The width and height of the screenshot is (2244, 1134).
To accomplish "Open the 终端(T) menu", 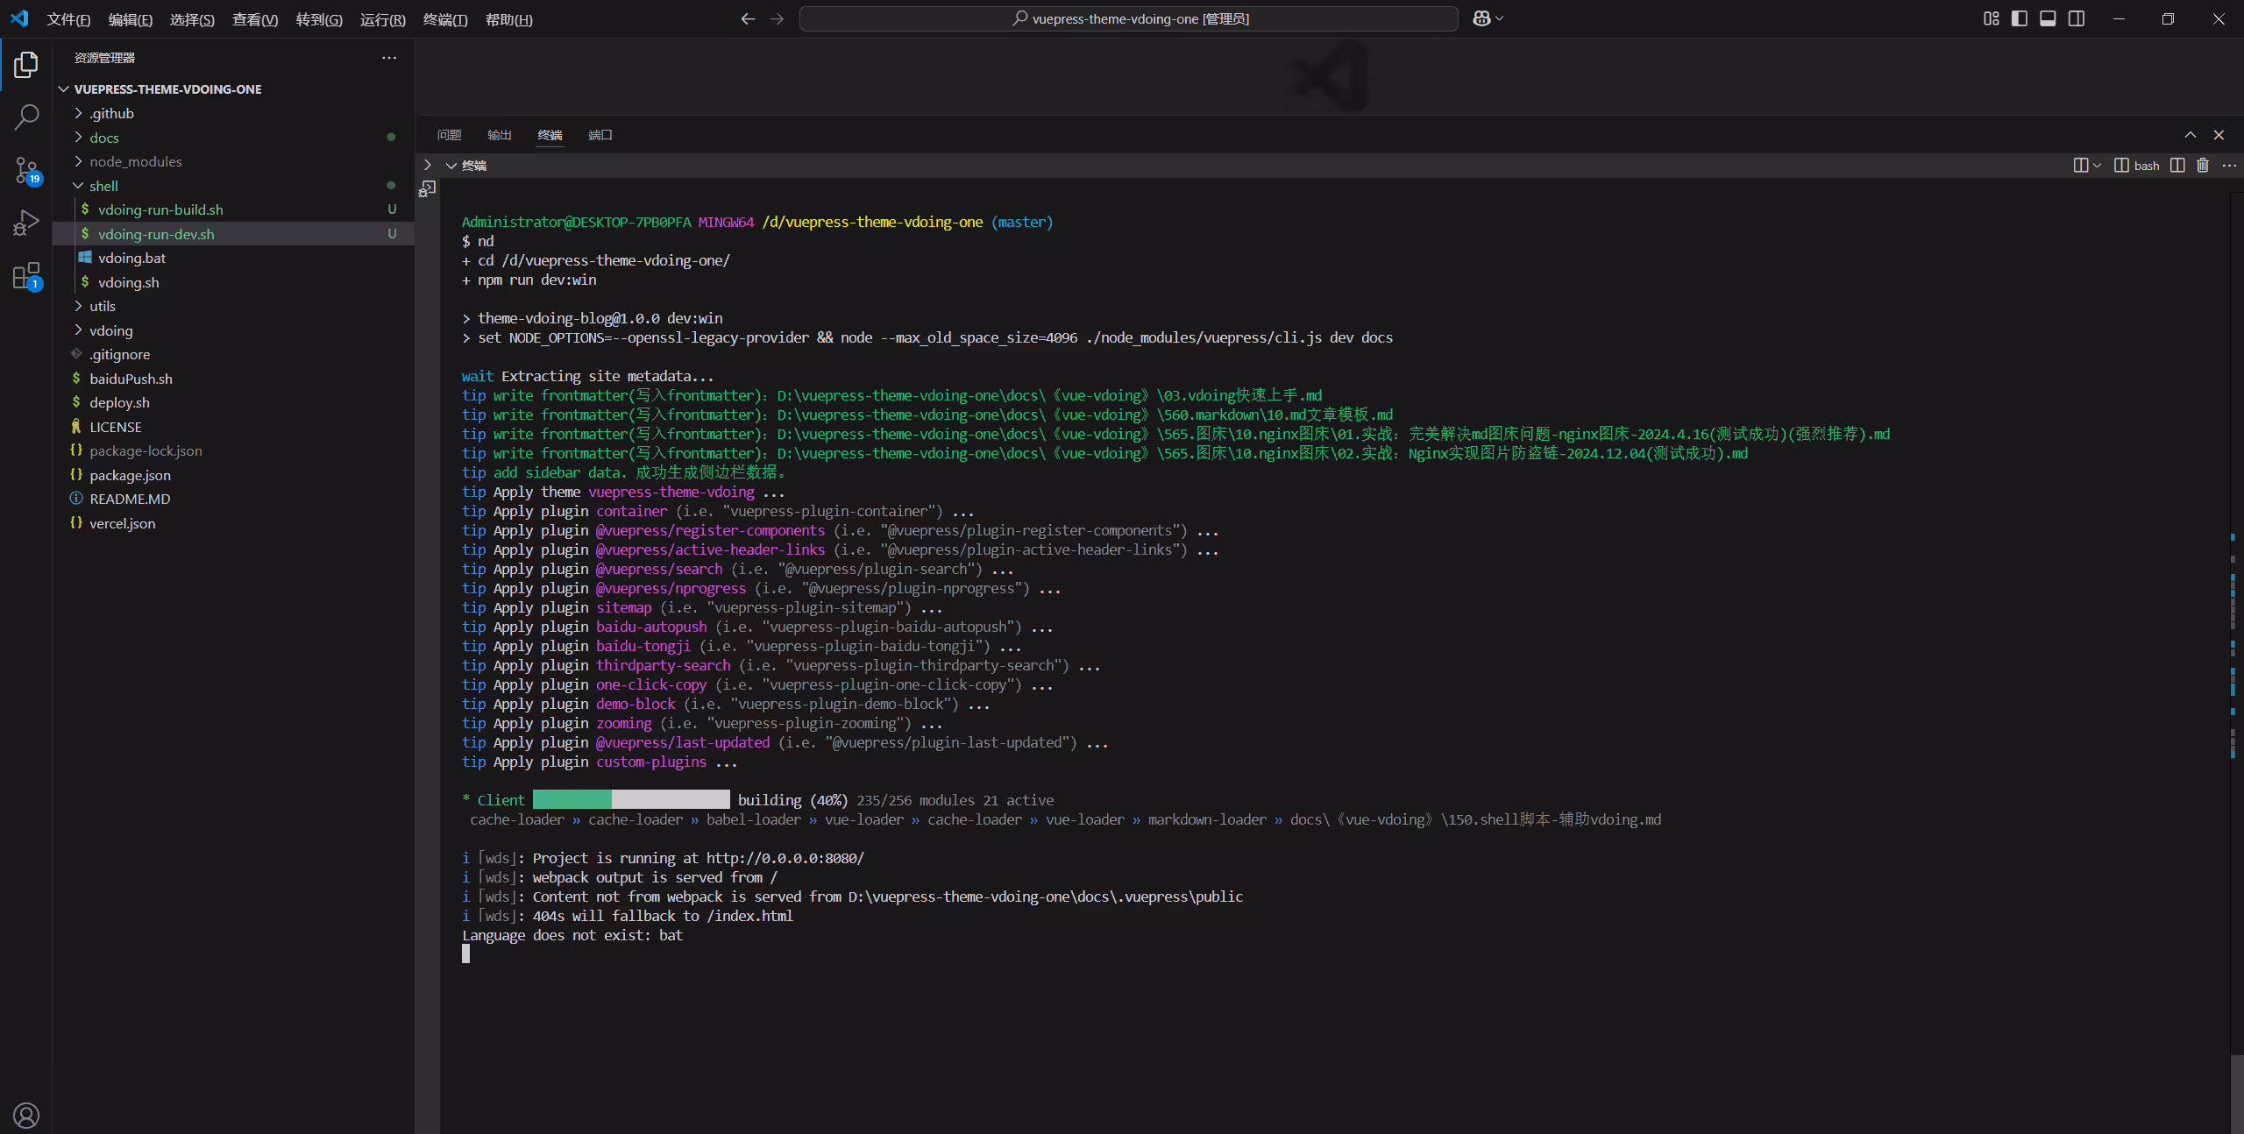I will (445, 19).
